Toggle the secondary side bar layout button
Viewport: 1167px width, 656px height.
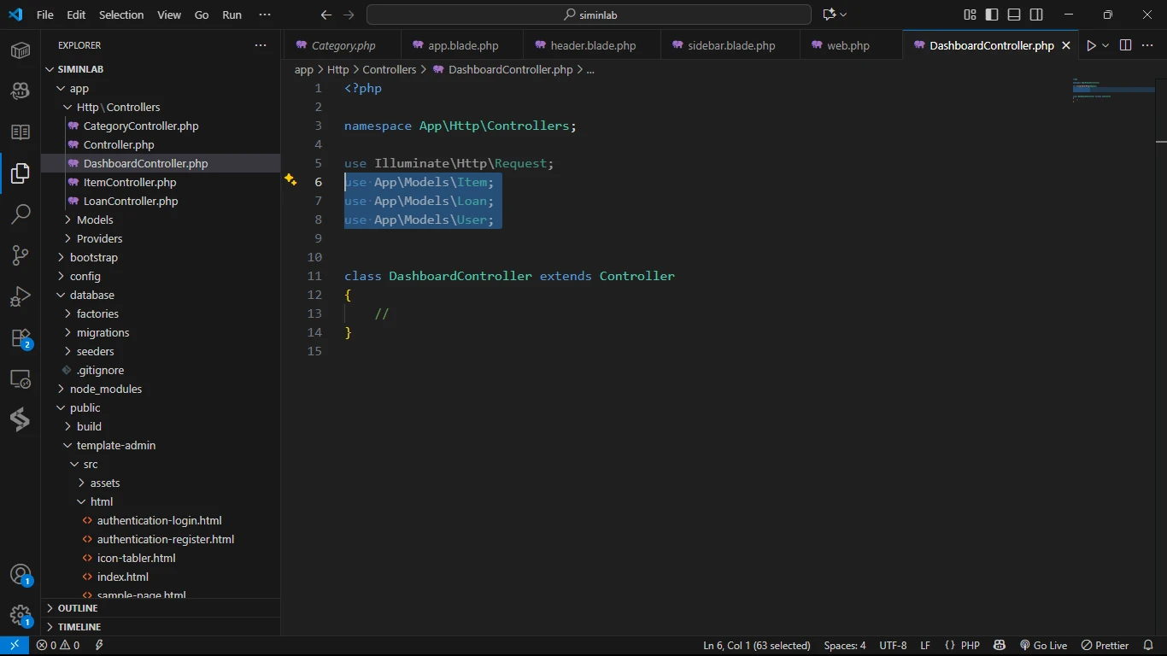point(1036,15)
